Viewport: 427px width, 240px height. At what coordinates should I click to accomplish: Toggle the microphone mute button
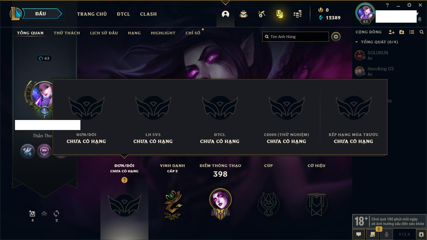coord(386,234)
